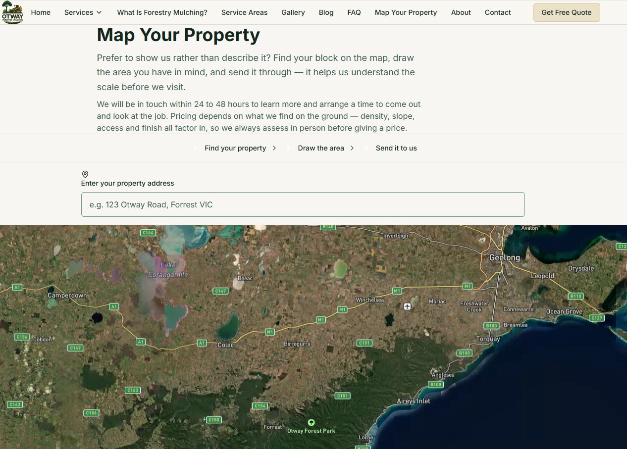
Task: Open the Contact page
Action: (498, 12)
